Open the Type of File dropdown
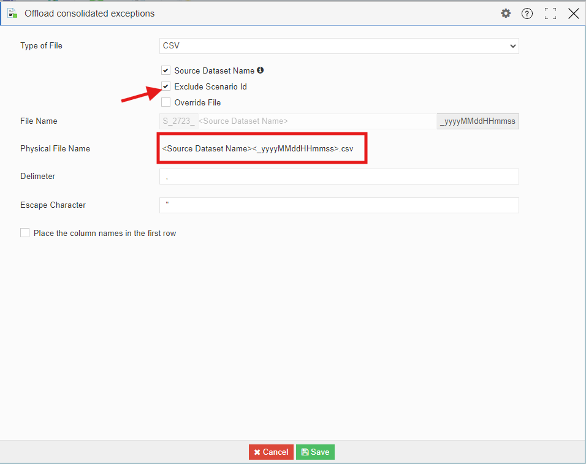Viewport: 586px width, 464px height. click(x=338, y=46)
